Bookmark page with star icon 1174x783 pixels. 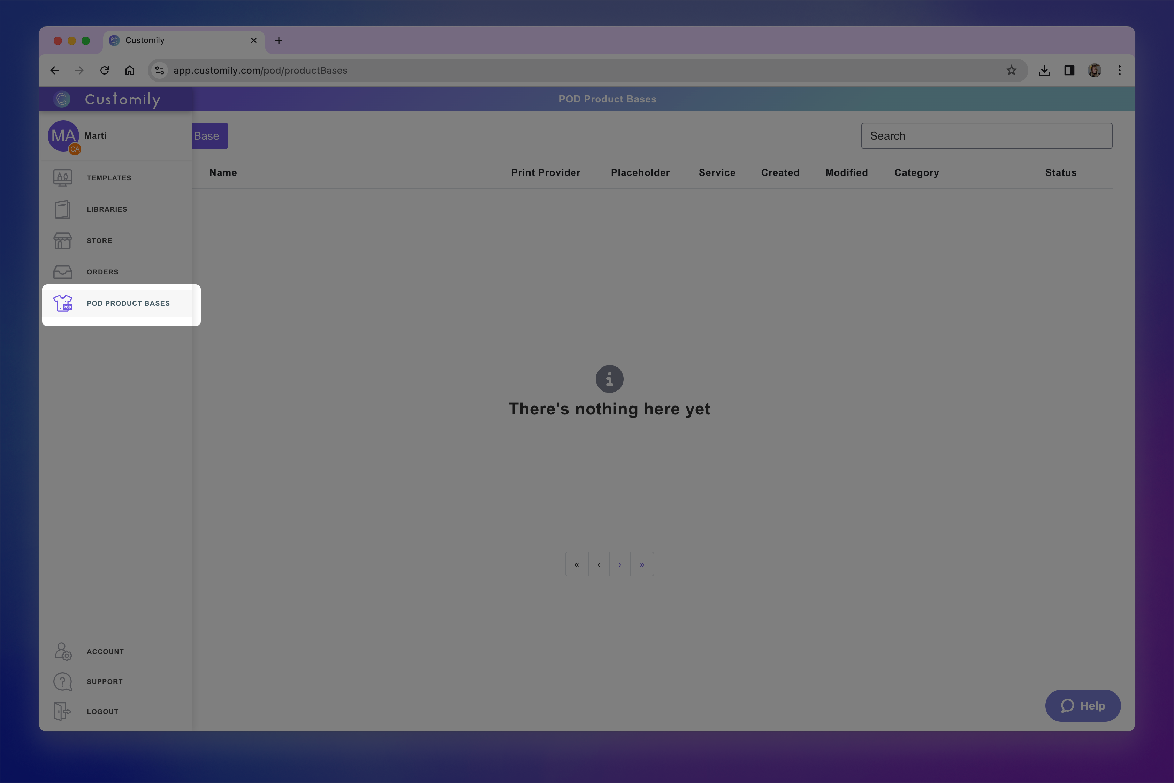click(1011, 70)
